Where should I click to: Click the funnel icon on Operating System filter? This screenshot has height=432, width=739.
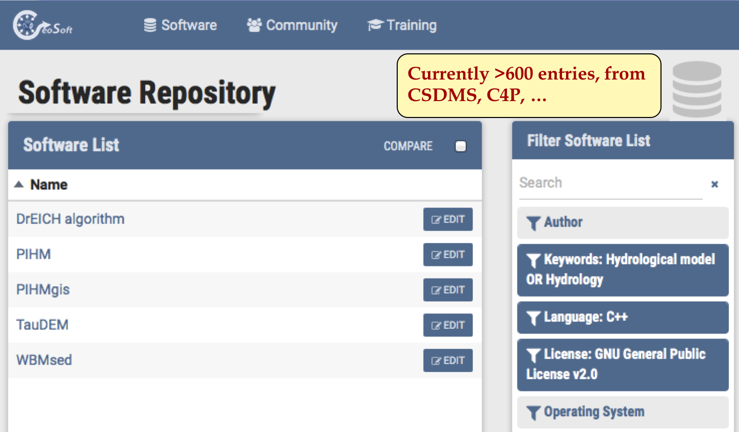[x=533, y=413]
